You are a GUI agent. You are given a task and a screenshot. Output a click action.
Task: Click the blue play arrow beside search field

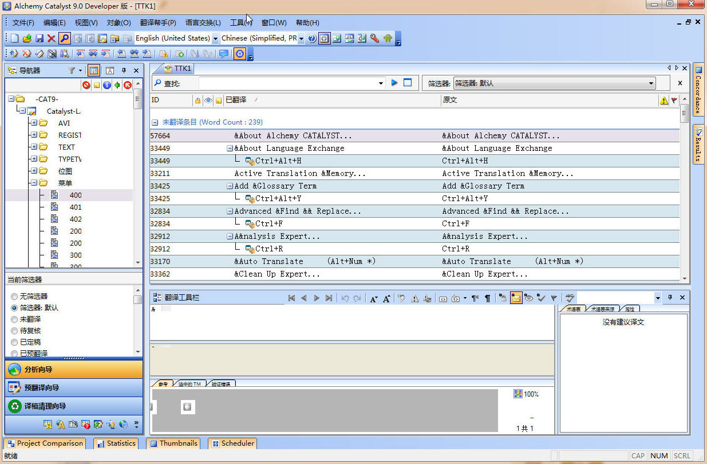point(394,83)
